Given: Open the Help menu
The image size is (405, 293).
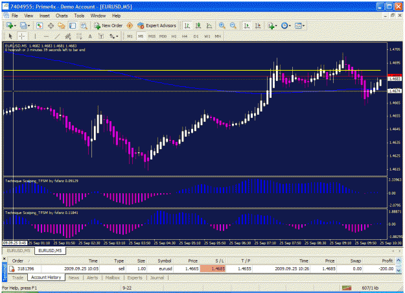Looking at the screenshot, I should (x=117, y=16).
